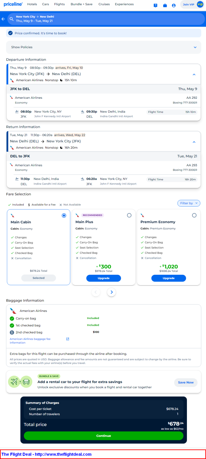Show next fare options with right arrow

pos(112,292)
